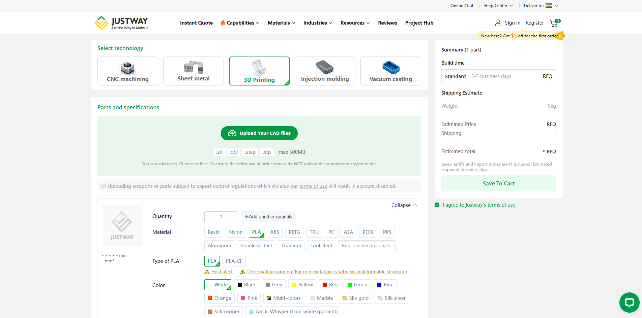Go to Reviews page
Viewport: 642px width, 318px height.
(387, 23)
